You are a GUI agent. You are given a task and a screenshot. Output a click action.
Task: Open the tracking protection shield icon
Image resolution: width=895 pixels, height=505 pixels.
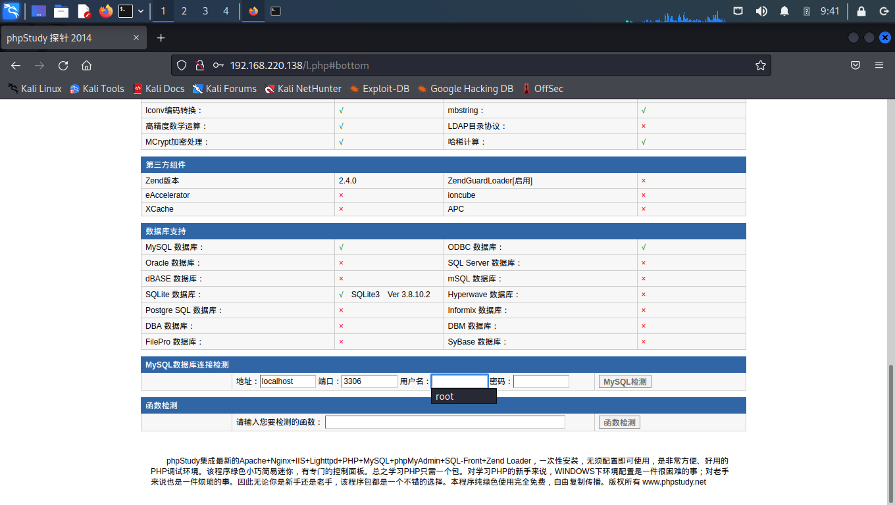[182, 65]
